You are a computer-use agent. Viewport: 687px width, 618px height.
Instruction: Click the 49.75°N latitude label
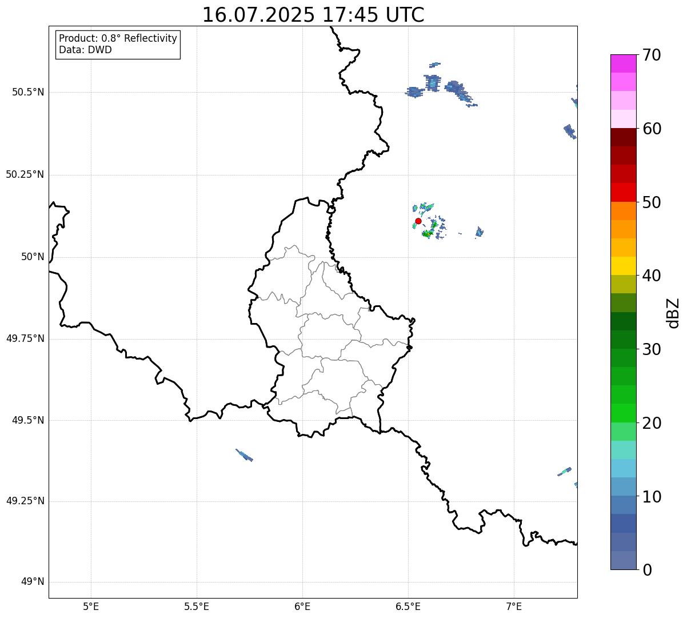[25, 338]
